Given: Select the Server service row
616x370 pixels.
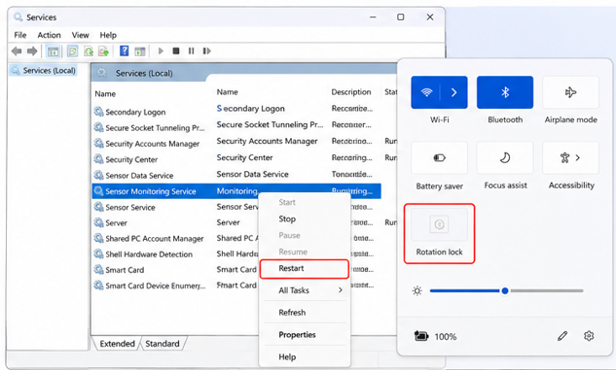Looking at the screenshot, I should point(175,222).
